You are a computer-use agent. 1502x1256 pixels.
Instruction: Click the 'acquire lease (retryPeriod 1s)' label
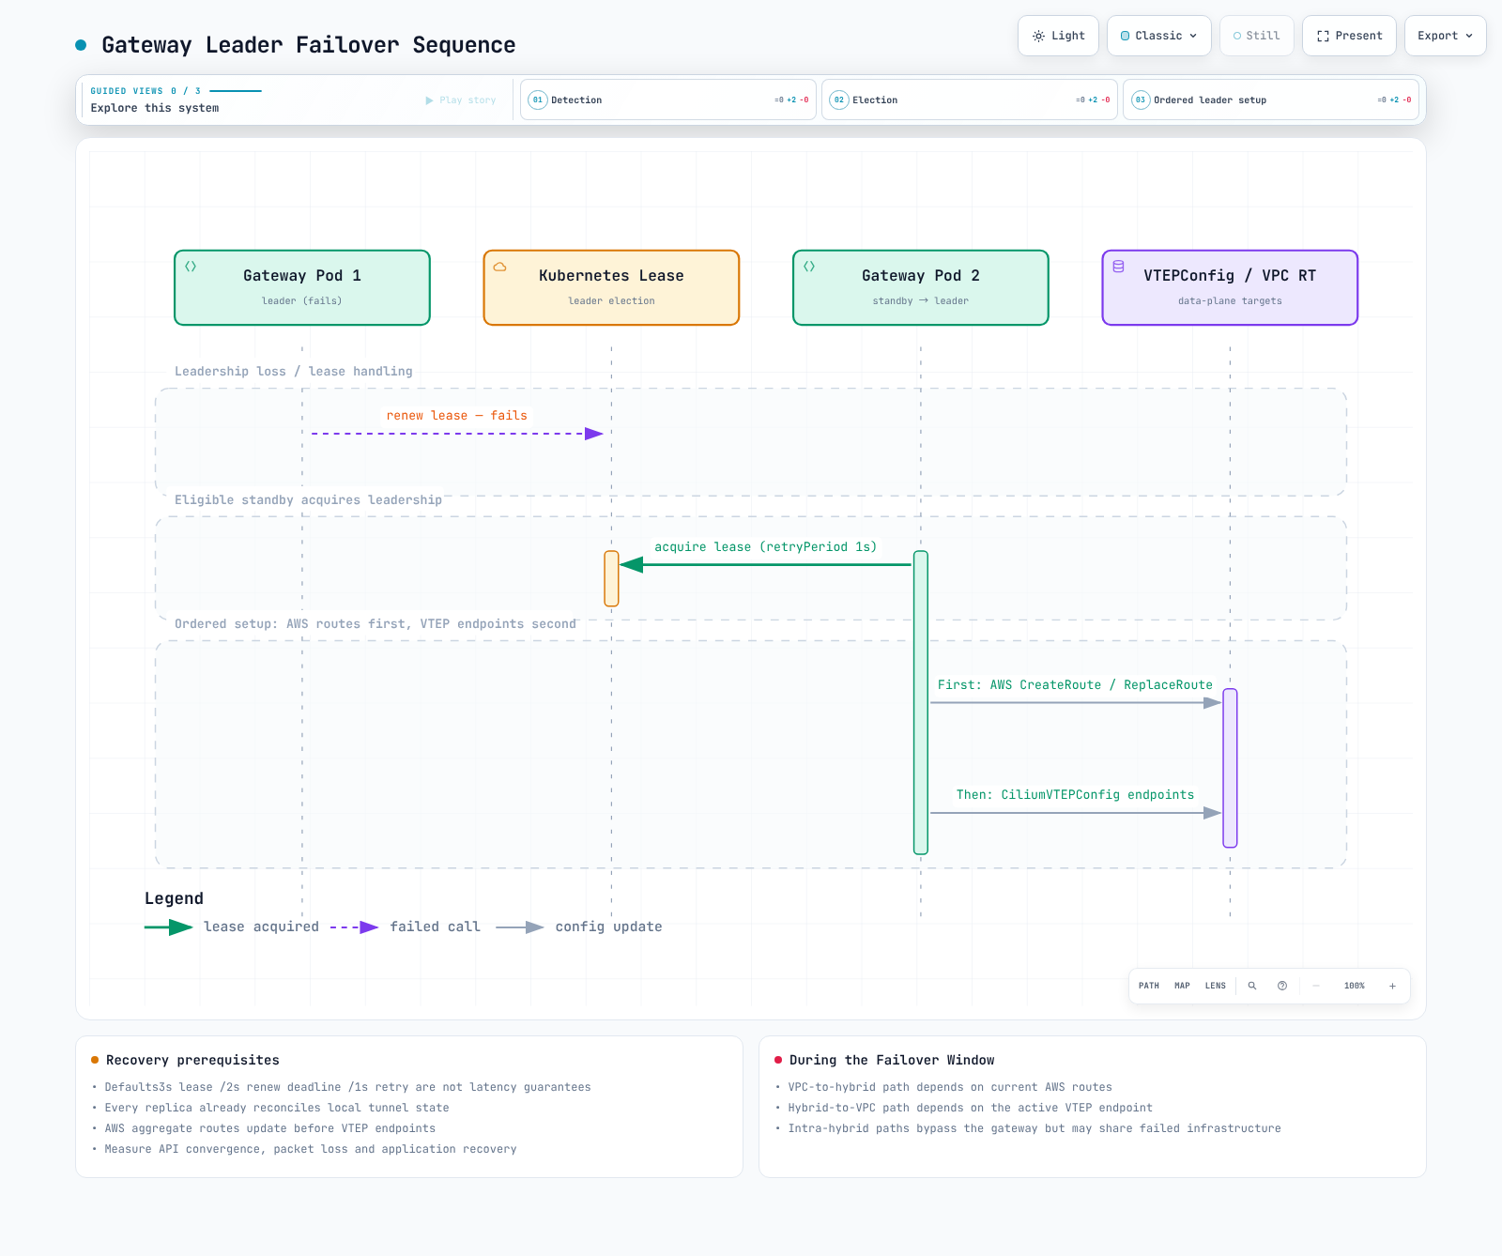tap(766, 547)
